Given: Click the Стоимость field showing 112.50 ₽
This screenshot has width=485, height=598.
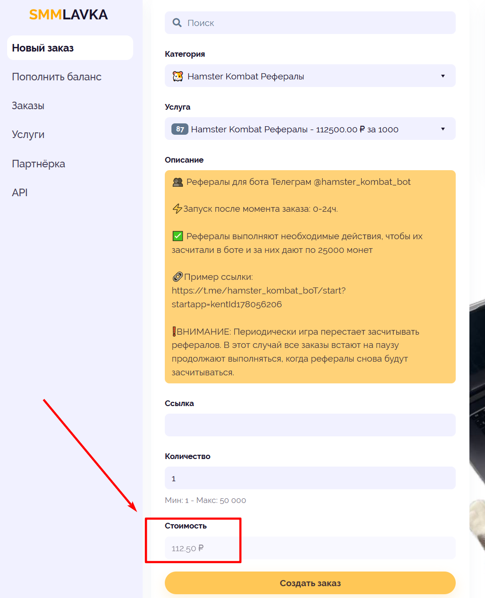Looking at the screenshot, I should click(x=310, y=548).
